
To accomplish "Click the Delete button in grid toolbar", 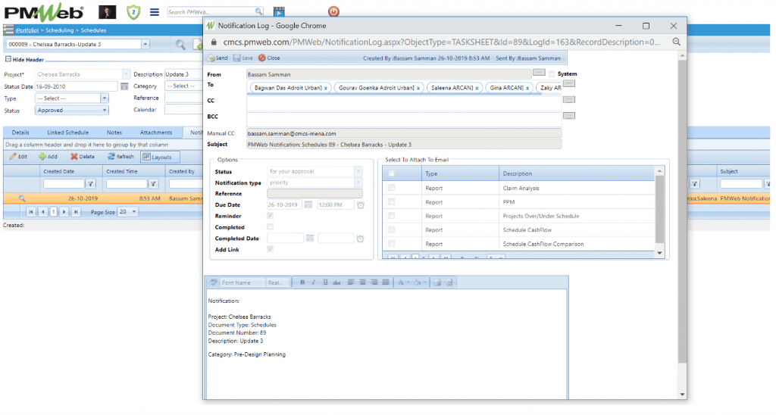I will 82,157.
